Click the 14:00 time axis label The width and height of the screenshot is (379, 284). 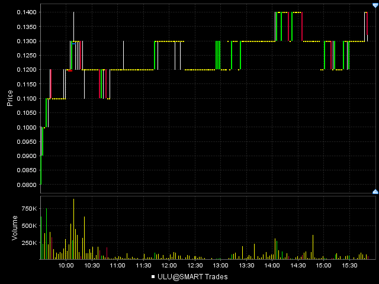click(x=272, y=266)
